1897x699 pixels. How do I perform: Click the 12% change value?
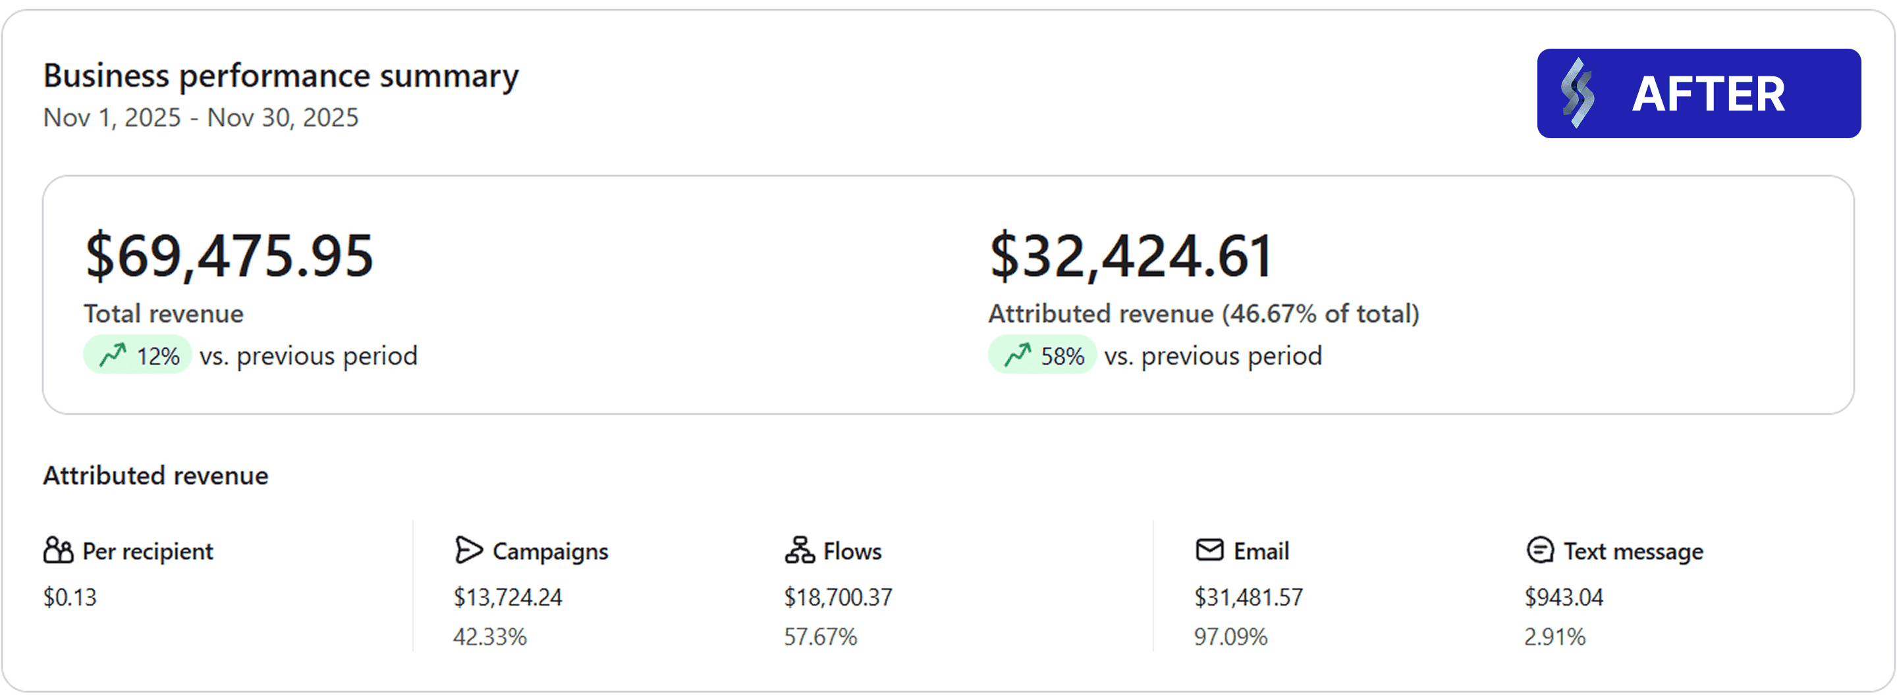[x=157, y=357]
